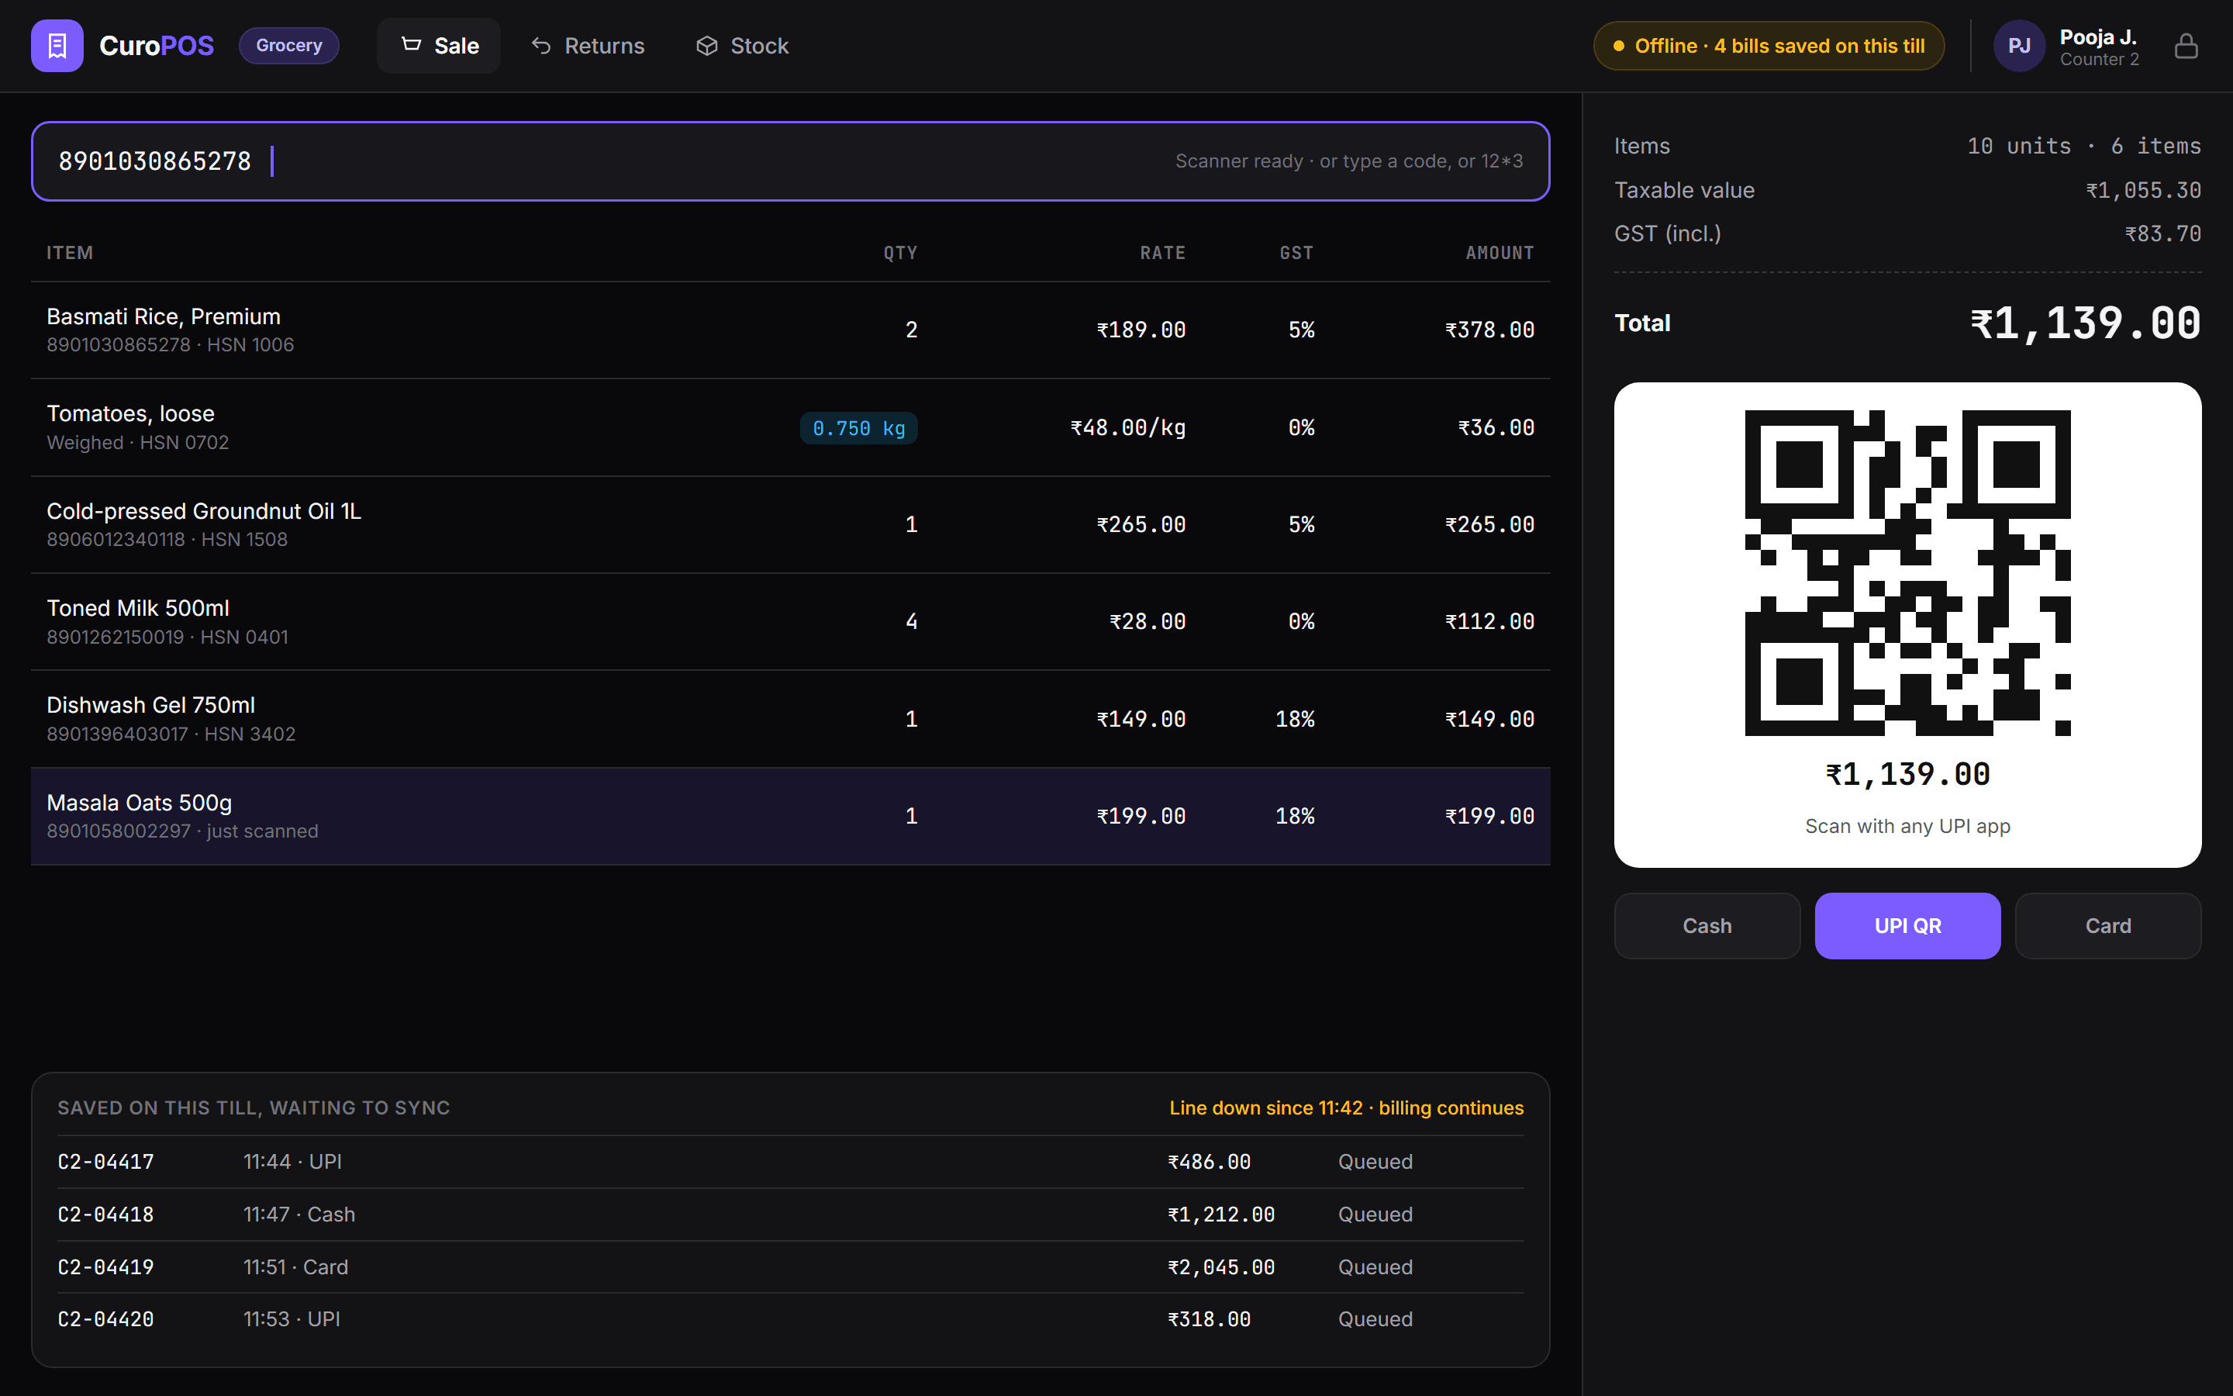The width and height of the screenshot is (2233, 1396).
Task: Select the Basmati Rice, Premium row
Action: [791, 330]
